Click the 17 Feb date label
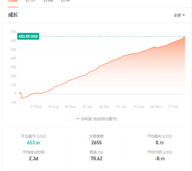192x171 pixels. click(173, 107)
